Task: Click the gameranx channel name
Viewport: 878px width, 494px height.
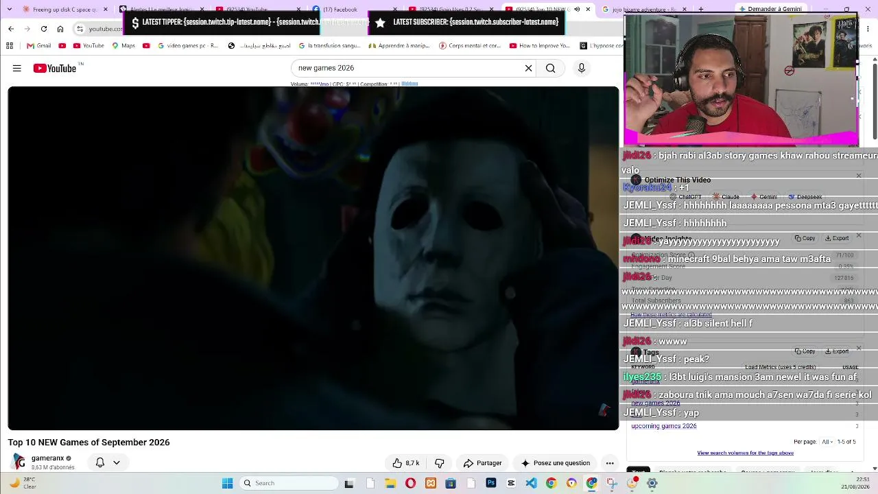Action: coord(47,458)
